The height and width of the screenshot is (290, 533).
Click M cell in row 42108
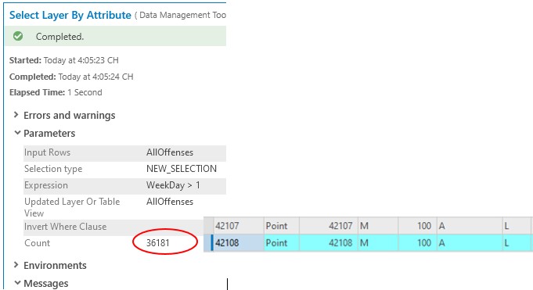tap(378, 243)
